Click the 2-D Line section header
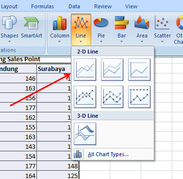Screen dimensions: 183x179 pyautogui.click(x=113, y=52)
